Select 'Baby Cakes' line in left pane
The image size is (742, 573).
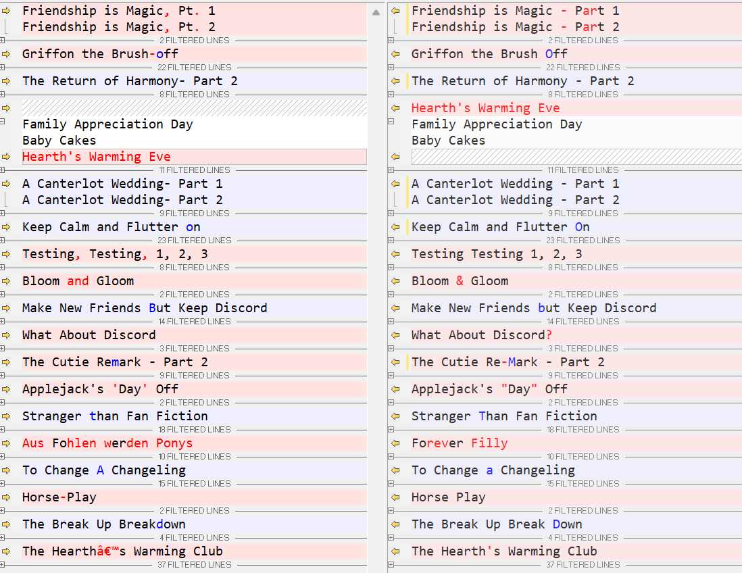(59, 141)
